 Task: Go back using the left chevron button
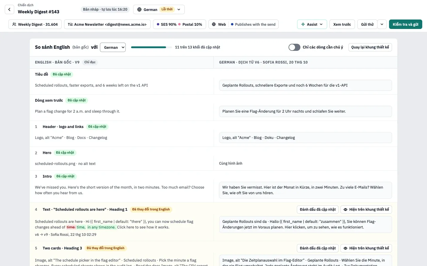coord(9,9)
